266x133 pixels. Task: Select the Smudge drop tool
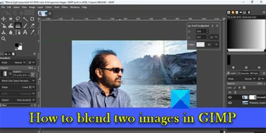[11, 32]
